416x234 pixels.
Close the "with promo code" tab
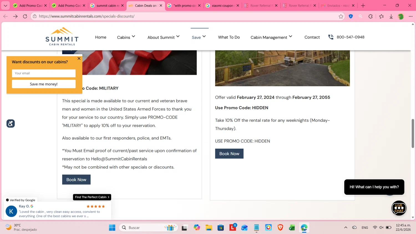click(199, 6)
